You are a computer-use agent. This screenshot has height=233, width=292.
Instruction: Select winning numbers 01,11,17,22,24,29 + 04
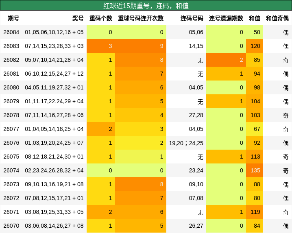54,101
